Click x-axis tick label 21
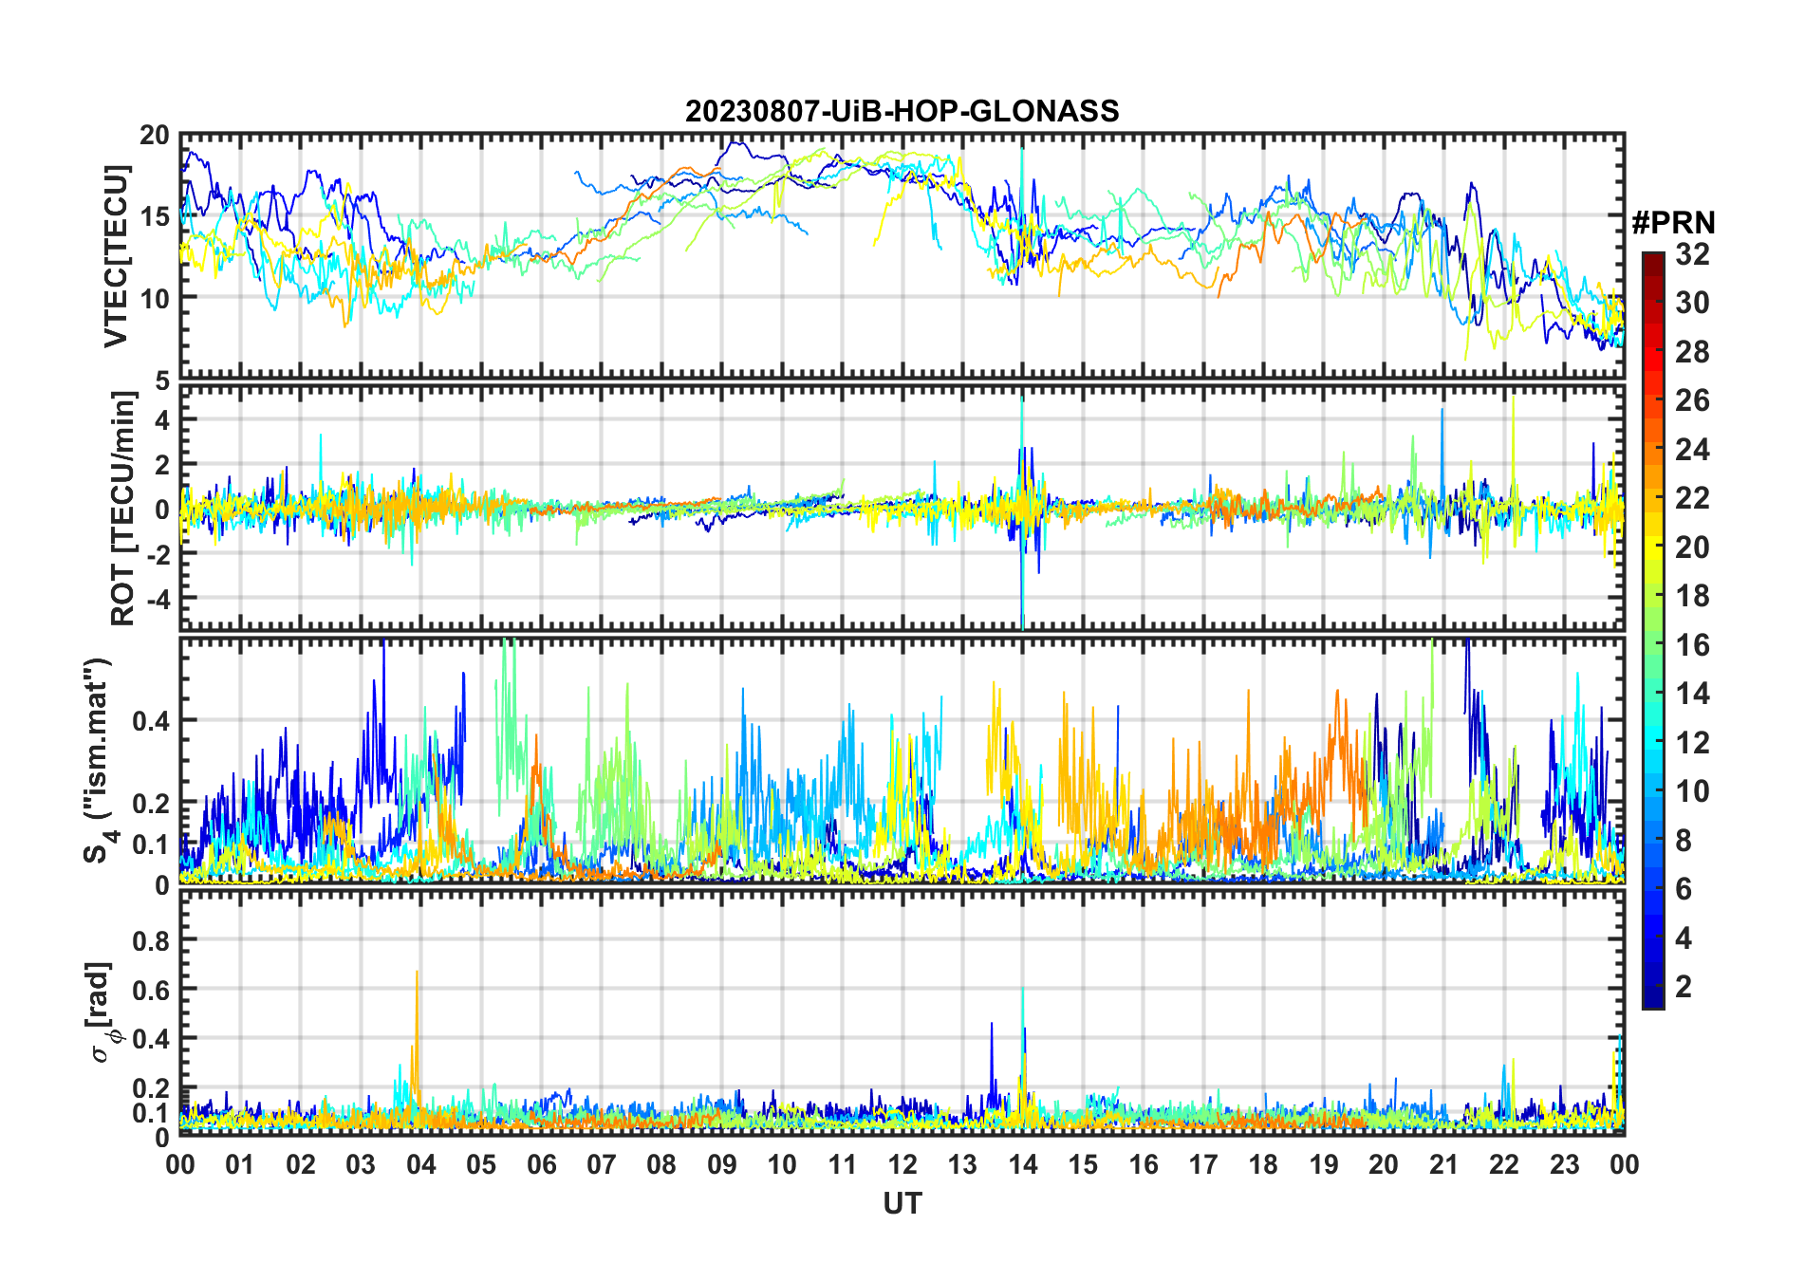1805x1262 pixels. tap(1443, 1163)
